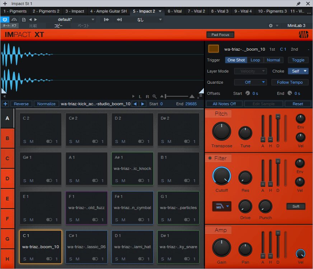Click the Pan knob
Screen dimensions: 313x269
245,250
